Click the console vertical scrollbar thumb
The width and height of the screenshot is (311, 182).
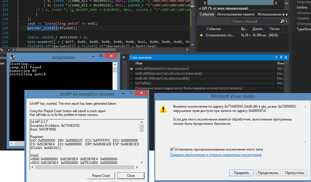click(115, 70)
